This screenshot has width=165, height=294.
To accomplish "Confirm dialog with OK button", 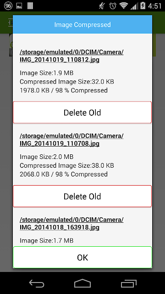I will click(x=82, y=257).
